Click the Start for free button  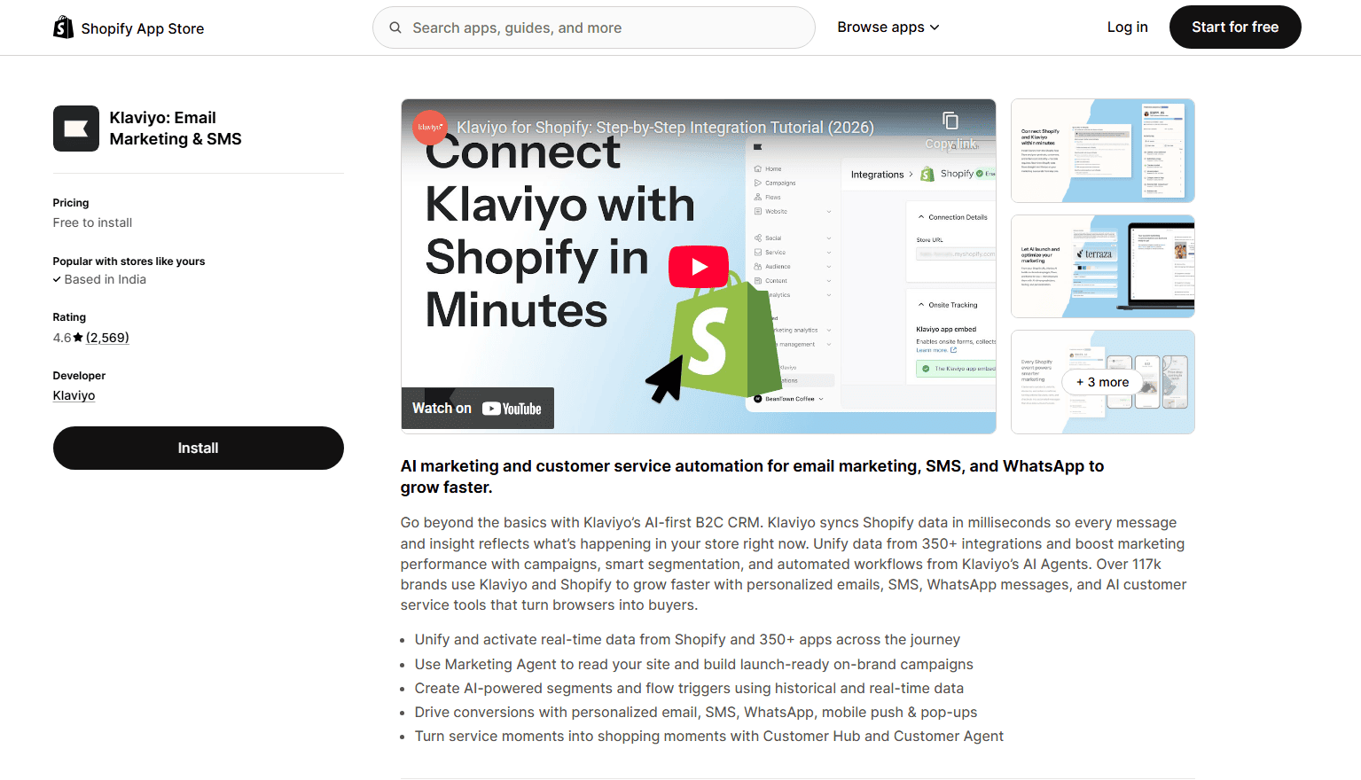[x=1235, y=27]
